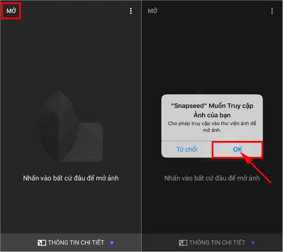The height and width of the screenshot is (252, 283).
Task: Open three-dot overflow menu in right screen
Action: click(x=272, y=11)
